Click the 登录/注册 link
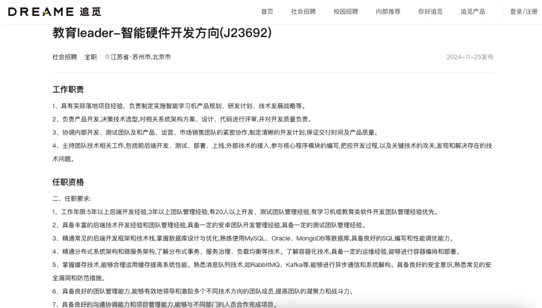This screenshot has height=308, width=542. coord(523,12)
